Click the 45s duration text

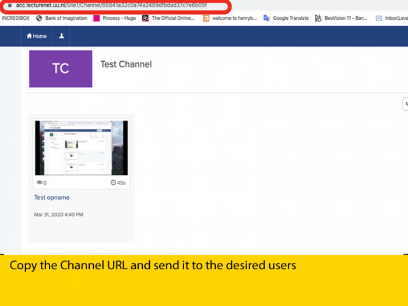[x=121, y=183]
